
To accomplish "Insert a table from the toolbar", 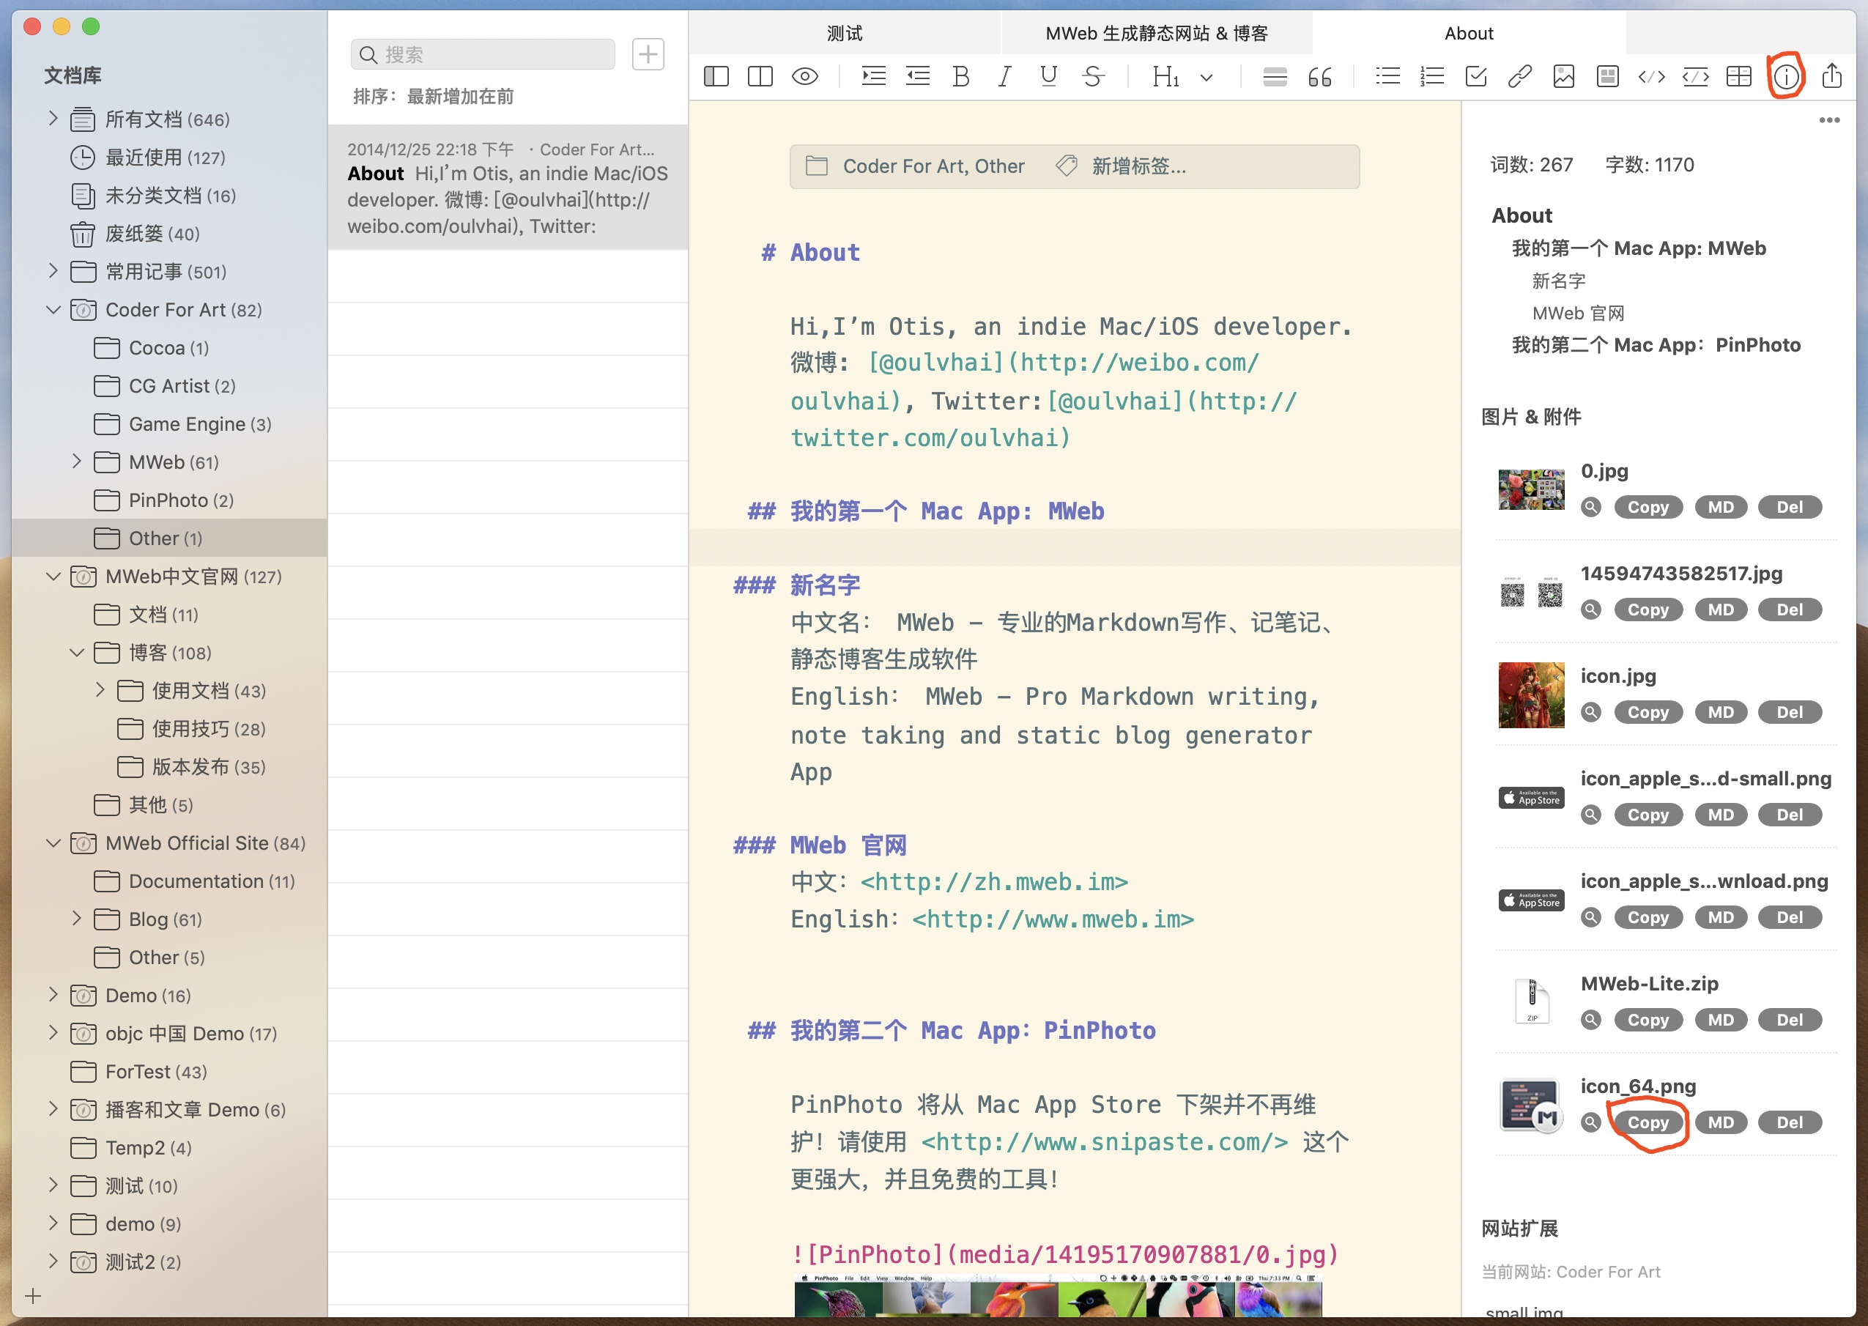I will click(1739, 77).
